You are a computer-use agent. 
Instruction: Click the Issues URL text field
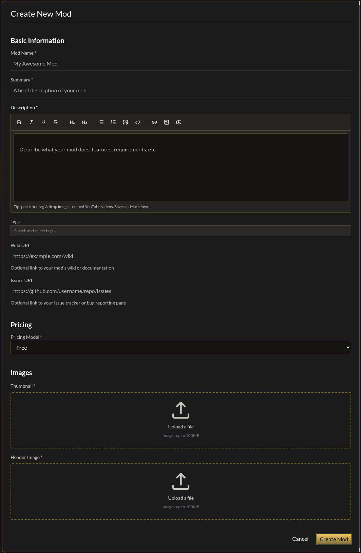click(180, 291)
